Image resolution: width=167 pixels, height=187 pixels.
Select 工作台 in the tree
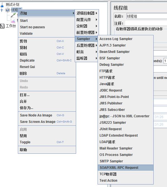click(11, 26)
